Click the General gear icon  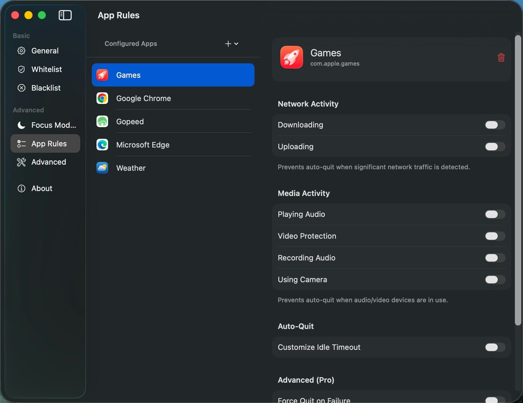22,51
